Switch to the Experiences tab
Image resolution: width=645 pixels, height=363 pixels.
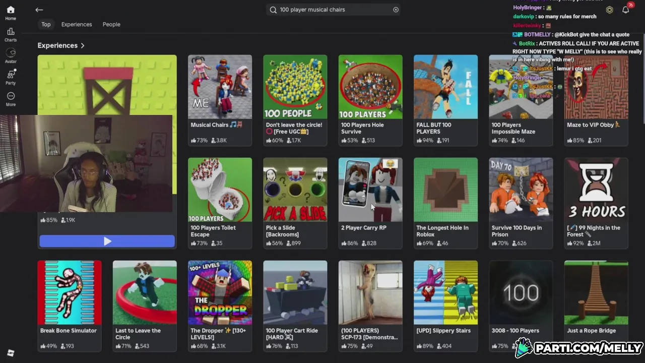point(77,24)
